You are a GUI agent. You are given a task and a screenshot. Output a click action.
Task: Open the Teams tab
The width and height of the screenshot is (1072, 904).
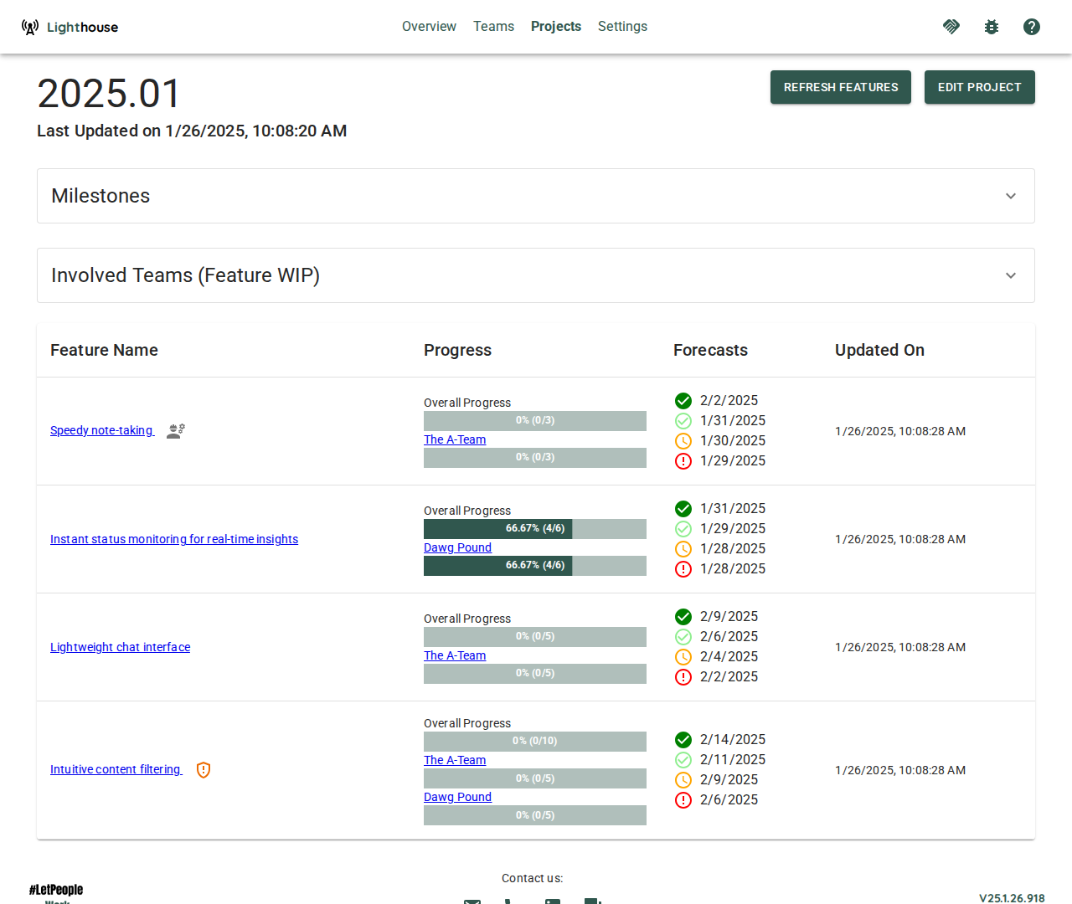coord(493,27)
